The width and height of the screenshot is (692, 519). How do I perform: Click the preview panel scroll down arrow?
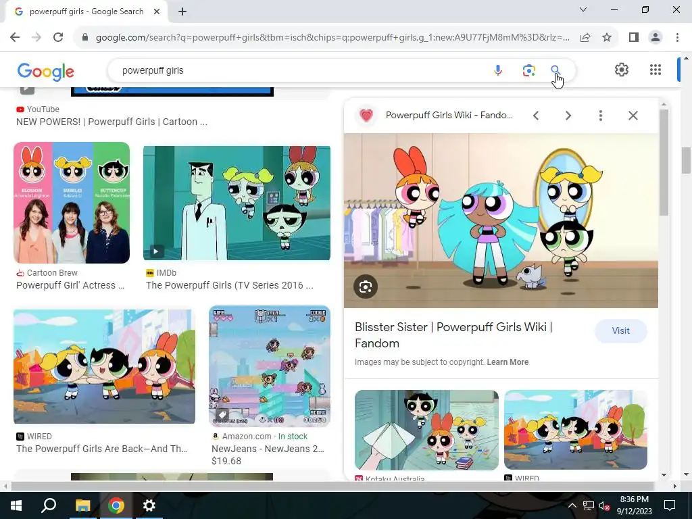(664, 475)
